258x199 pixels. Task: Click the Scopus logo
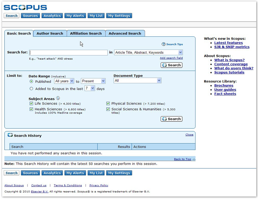coord(25,7)
